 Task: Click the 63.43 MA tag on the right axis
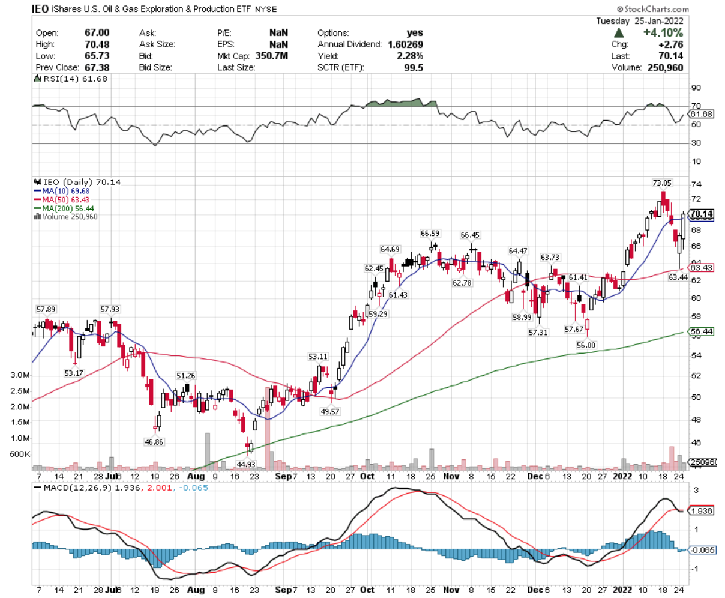click(x=702, y=267)
